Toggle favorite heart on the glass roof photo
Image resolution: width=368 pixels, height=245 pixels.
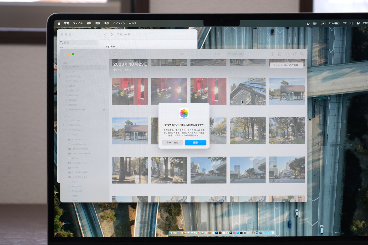point(232,102)
